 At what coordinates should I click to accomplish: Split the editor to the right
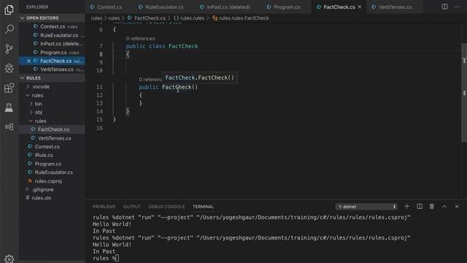coord(444,7)
